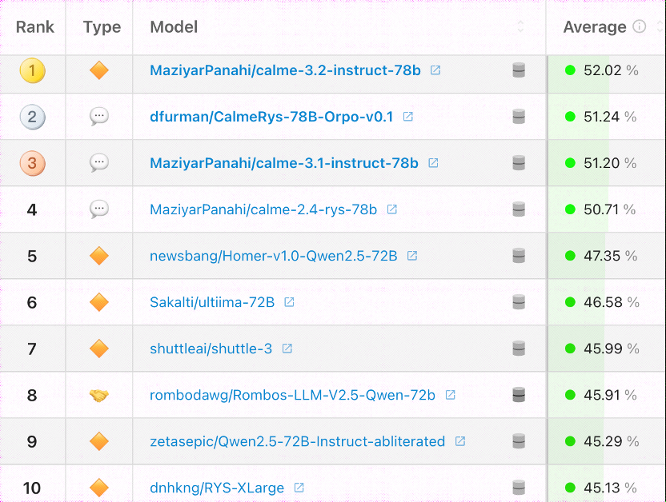The image size is (666, 502).
Task: Click database icon for Rombos-LLM-V2.5-Qwen-72b
Action: point(519,395)
